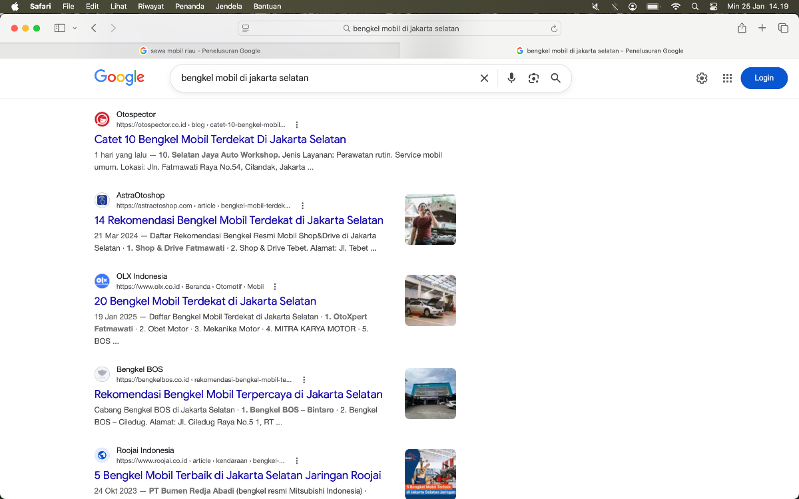Viewport: 799px width, 499px height.
Task: Open more options for the OLX Indonesia result
Action: (274, 286)
